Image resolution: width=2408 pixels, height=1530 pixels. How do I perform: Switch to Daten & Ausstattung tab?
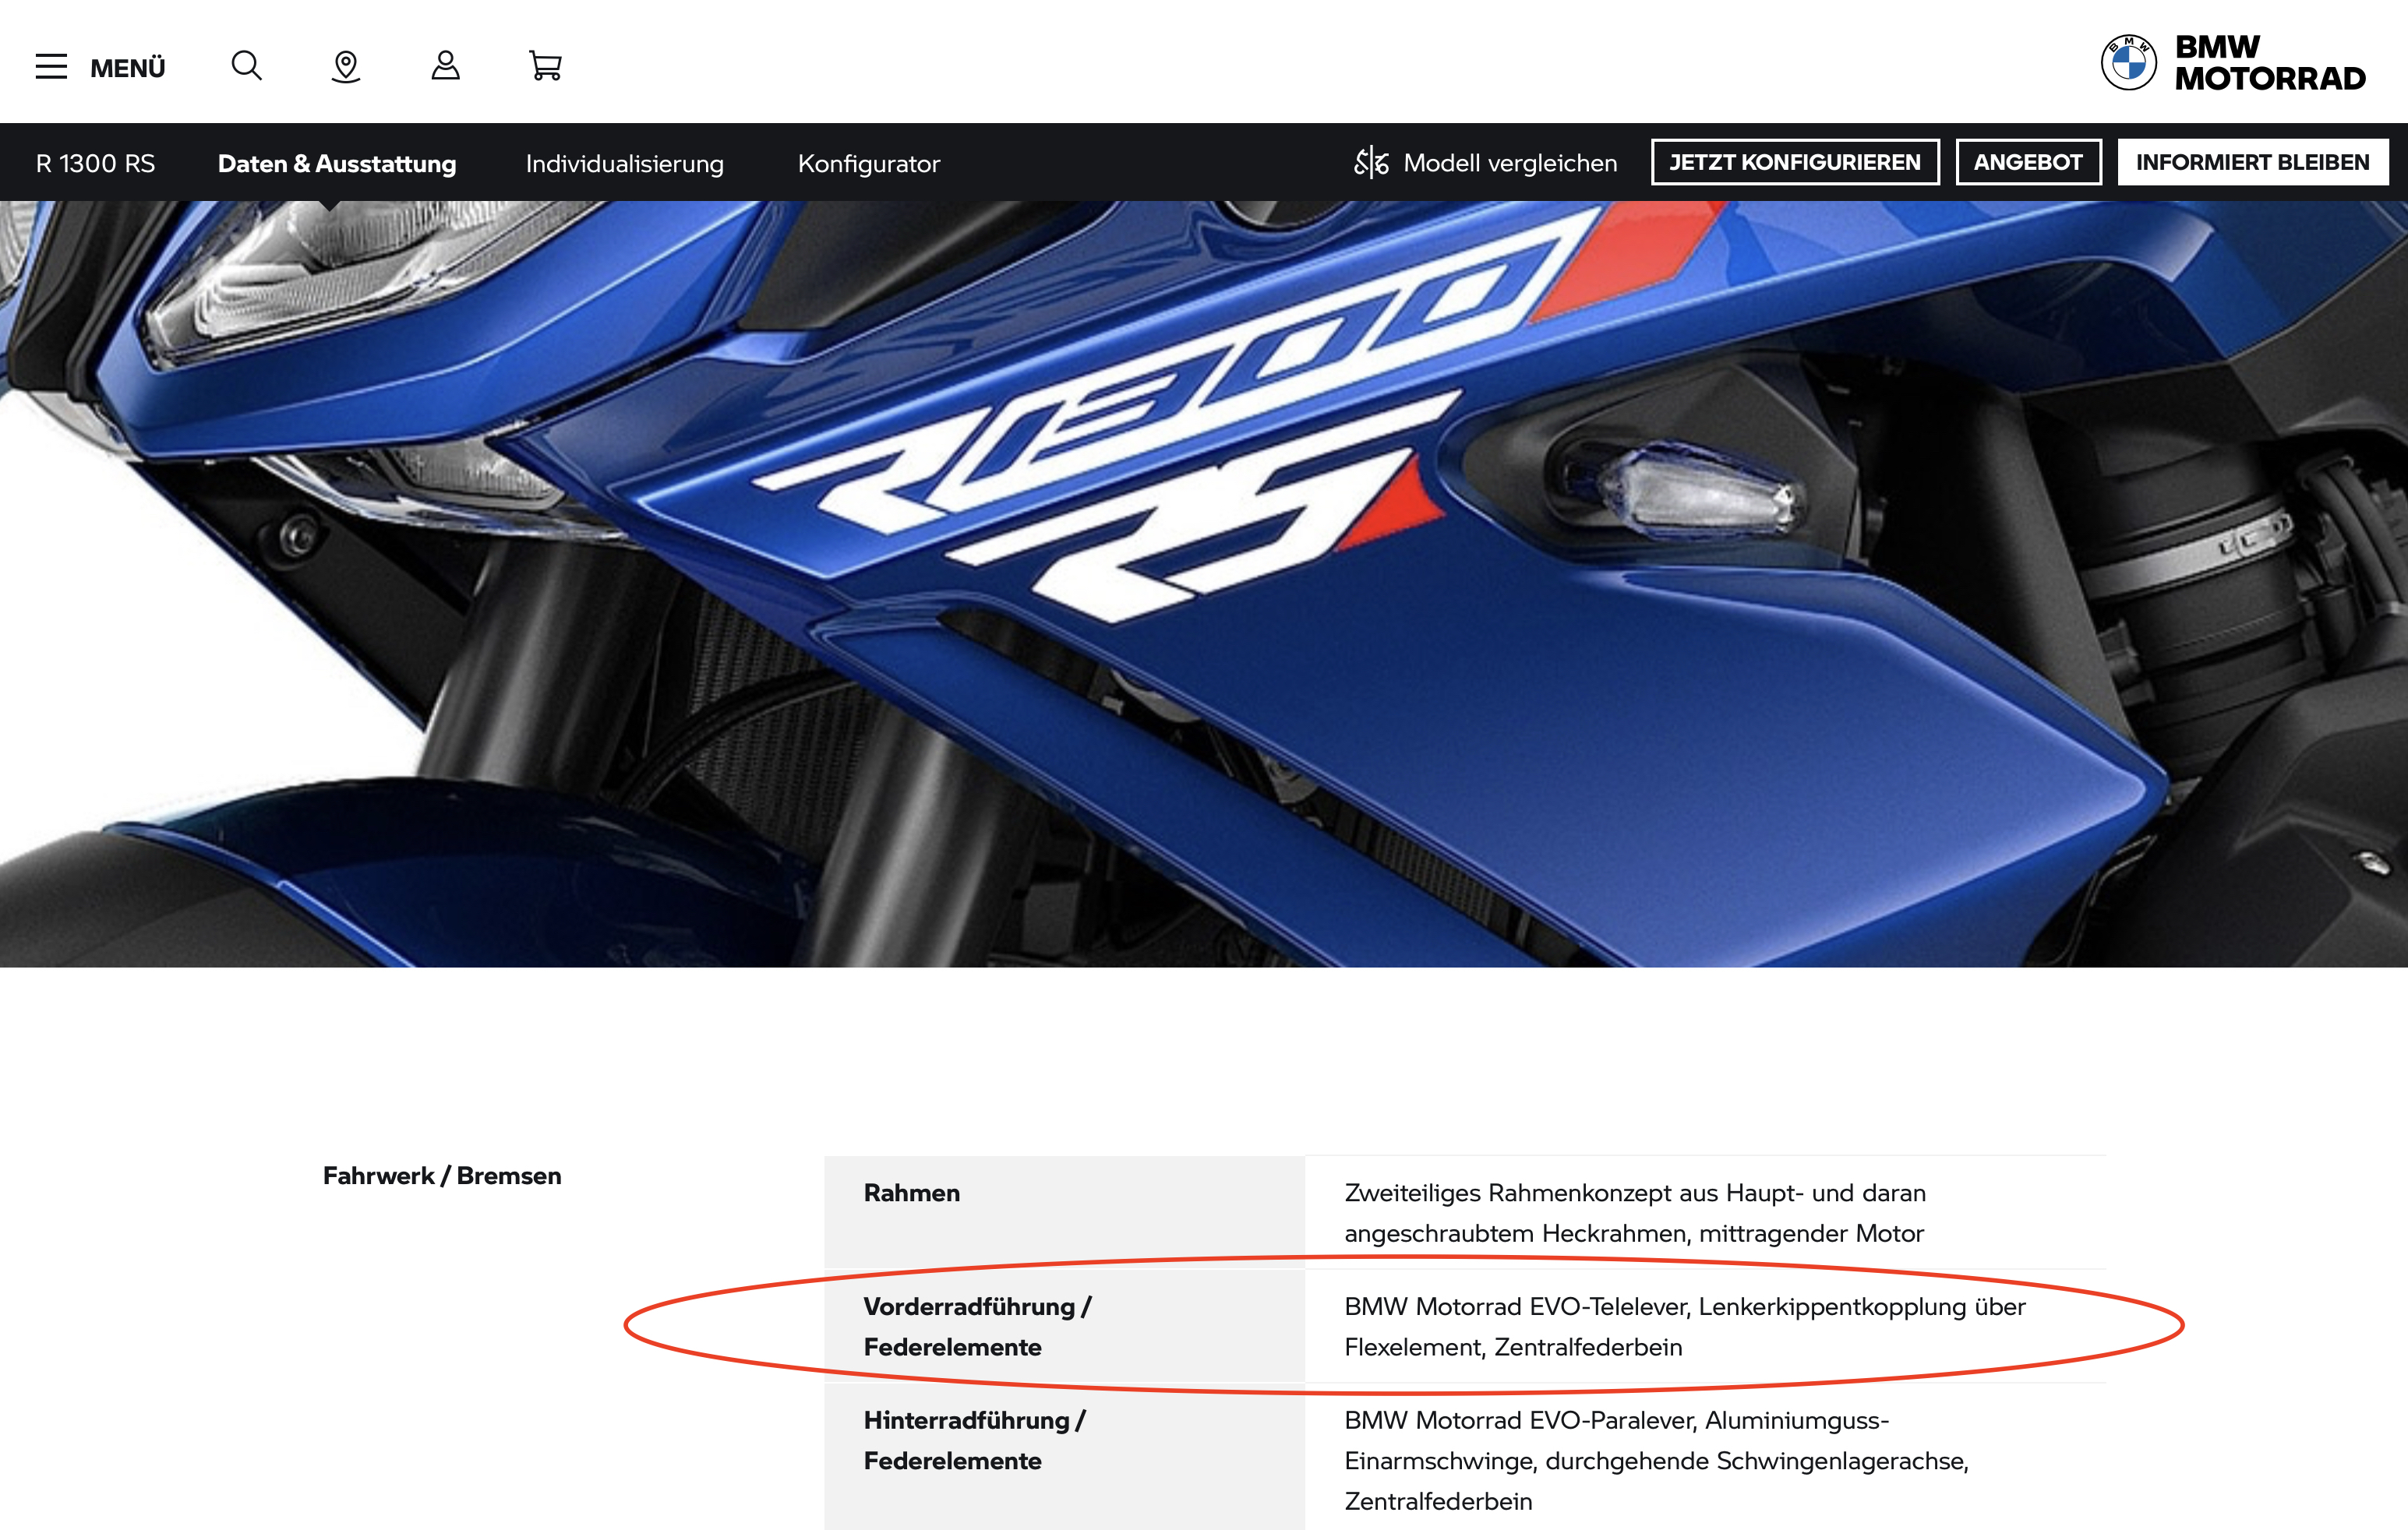[337, 164]
